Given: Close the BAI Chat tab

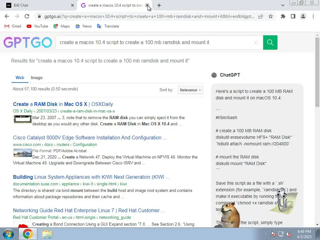Looking at the screenshot, I should tap(72, 5).
